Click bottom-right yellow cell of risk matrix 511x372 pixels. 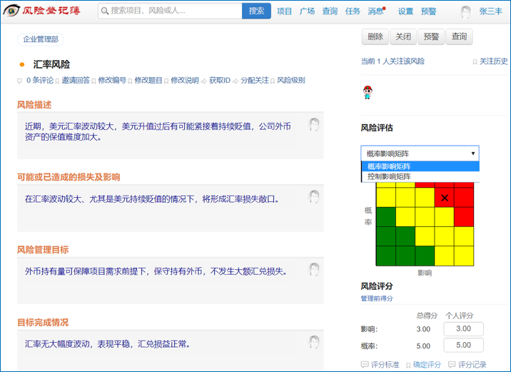464,256
